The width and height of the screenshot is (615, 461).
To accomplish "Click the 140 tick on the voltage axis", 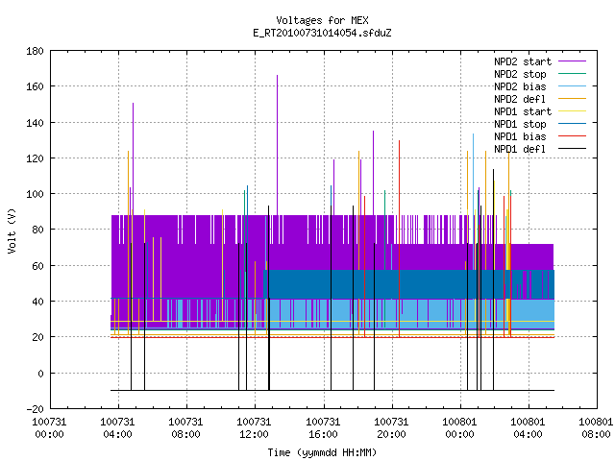I will click(x=35, y=123).
